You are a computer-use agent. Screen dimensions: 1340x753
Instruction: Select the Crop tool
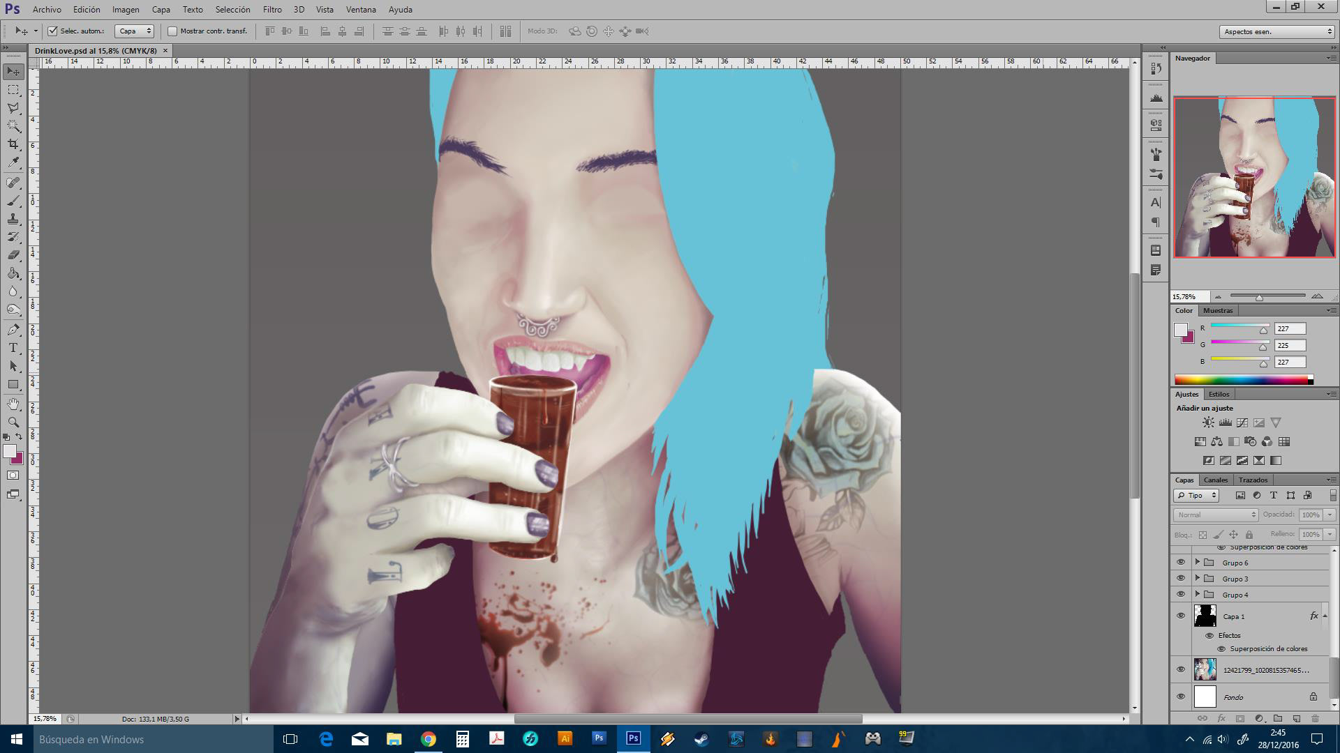tap(13, 144)
